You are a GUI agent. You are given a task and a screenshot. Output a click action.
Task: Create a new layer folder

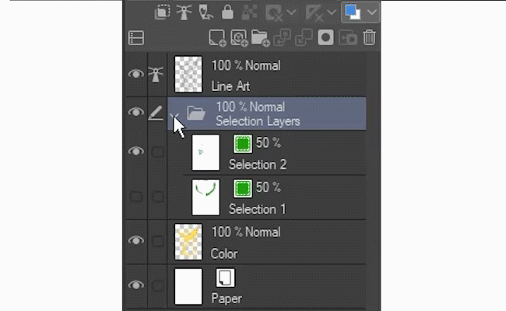(x=259, y=37)
